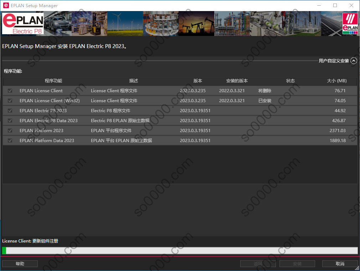
Task: Click the 安装的版本 column header
Action: [x=237, y=81]
